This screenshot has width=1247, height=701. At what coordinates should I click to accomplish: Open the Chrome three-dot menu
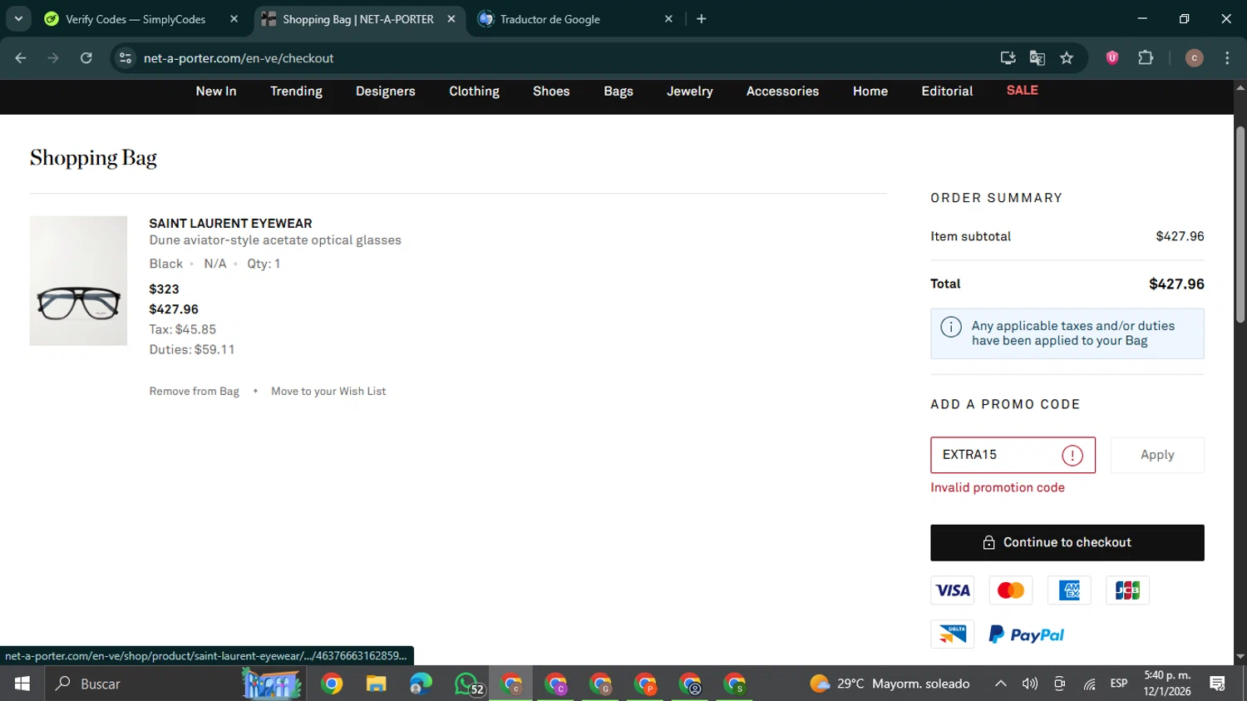[x=1227, y=58]
